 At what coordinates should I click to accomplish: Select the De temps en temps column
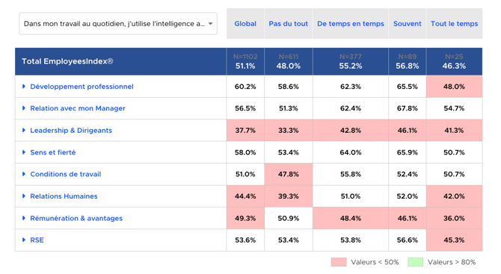[x=351, y=24]
